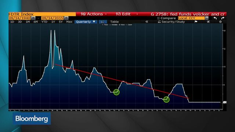Open the annotation pencil edit icon
The height and width of the screenshot is (132, 235).
(208, 22)
